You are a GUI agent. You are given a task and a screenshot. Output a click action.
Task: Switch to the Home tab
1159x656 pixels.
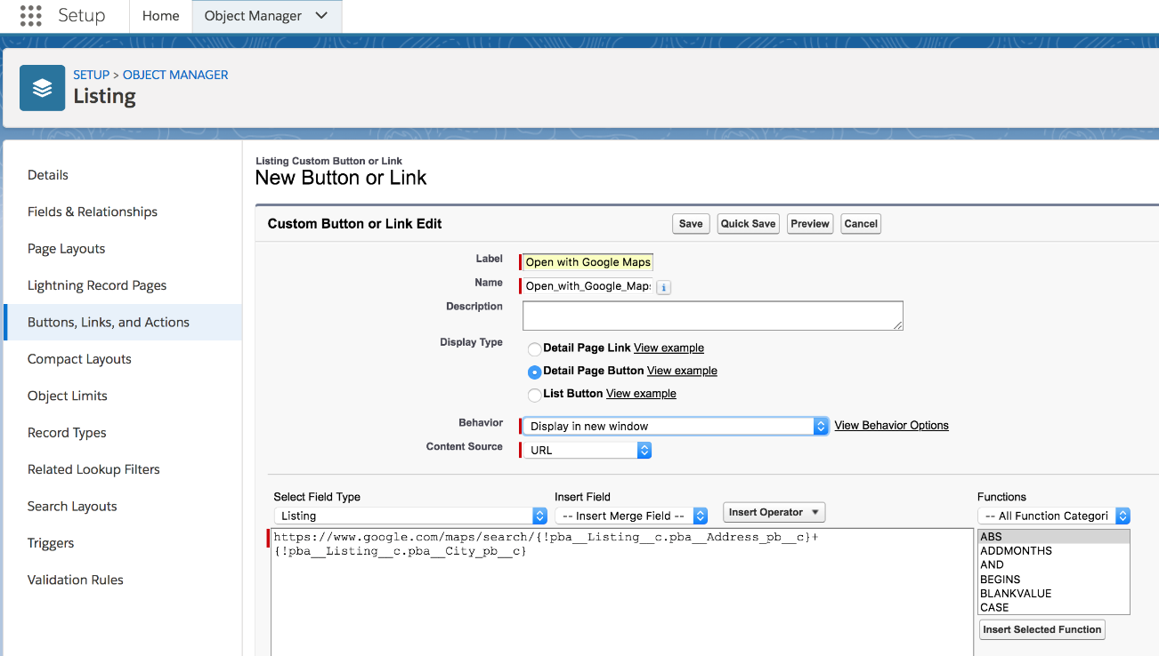160,15
